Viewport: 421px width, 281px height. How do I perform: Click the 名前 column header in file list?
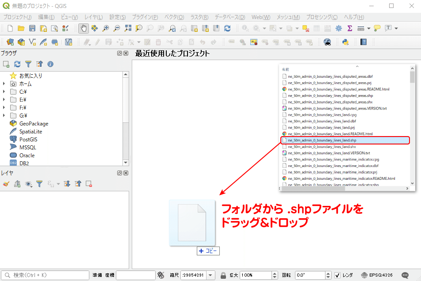pos(285,69)
